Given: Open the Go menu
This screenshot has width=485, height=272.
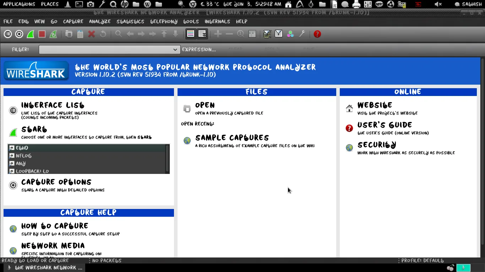Looking at the screenshot, I should point(54,22).
